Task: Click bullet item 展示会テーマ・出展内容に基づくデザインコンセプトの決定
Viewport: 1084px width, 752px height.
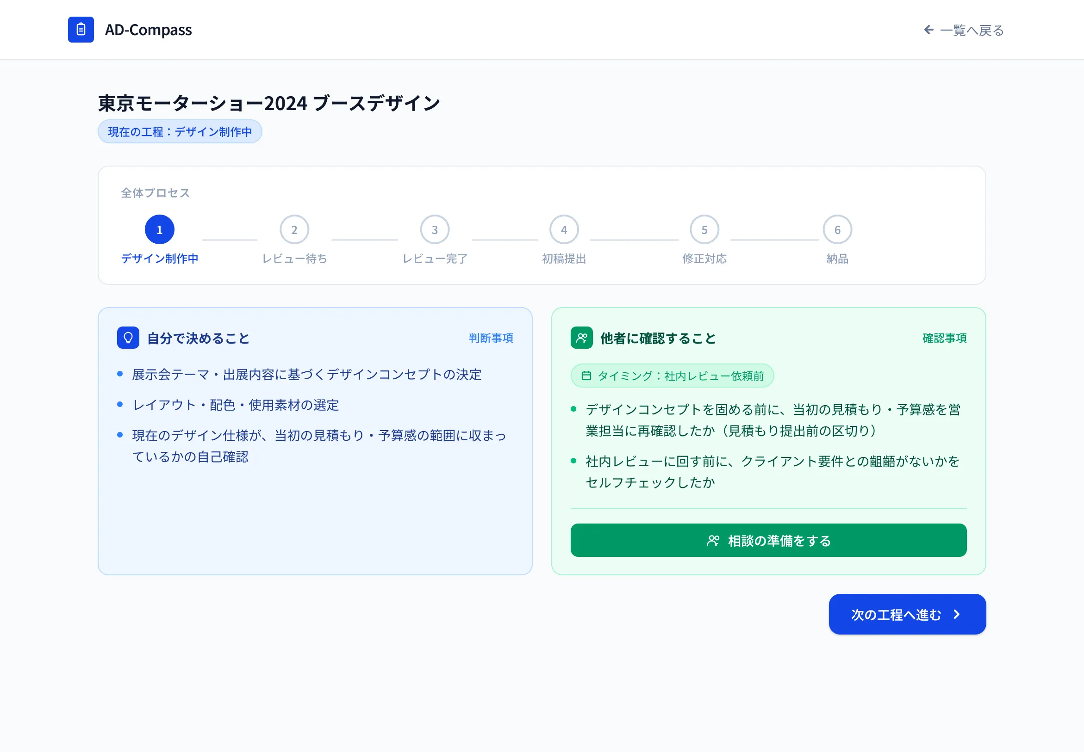Action: [306, 375]
